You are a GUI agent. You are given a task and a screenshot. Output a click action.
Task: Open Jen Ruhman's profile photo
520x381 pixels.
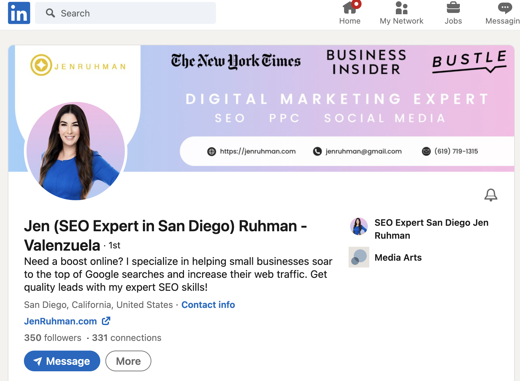point(76,151)
